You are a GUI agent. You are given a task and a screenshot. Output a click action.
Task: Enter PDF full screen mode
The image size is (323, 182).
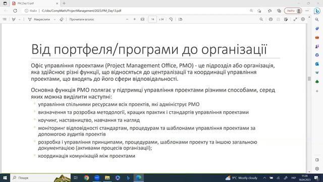tap(295, 19)
